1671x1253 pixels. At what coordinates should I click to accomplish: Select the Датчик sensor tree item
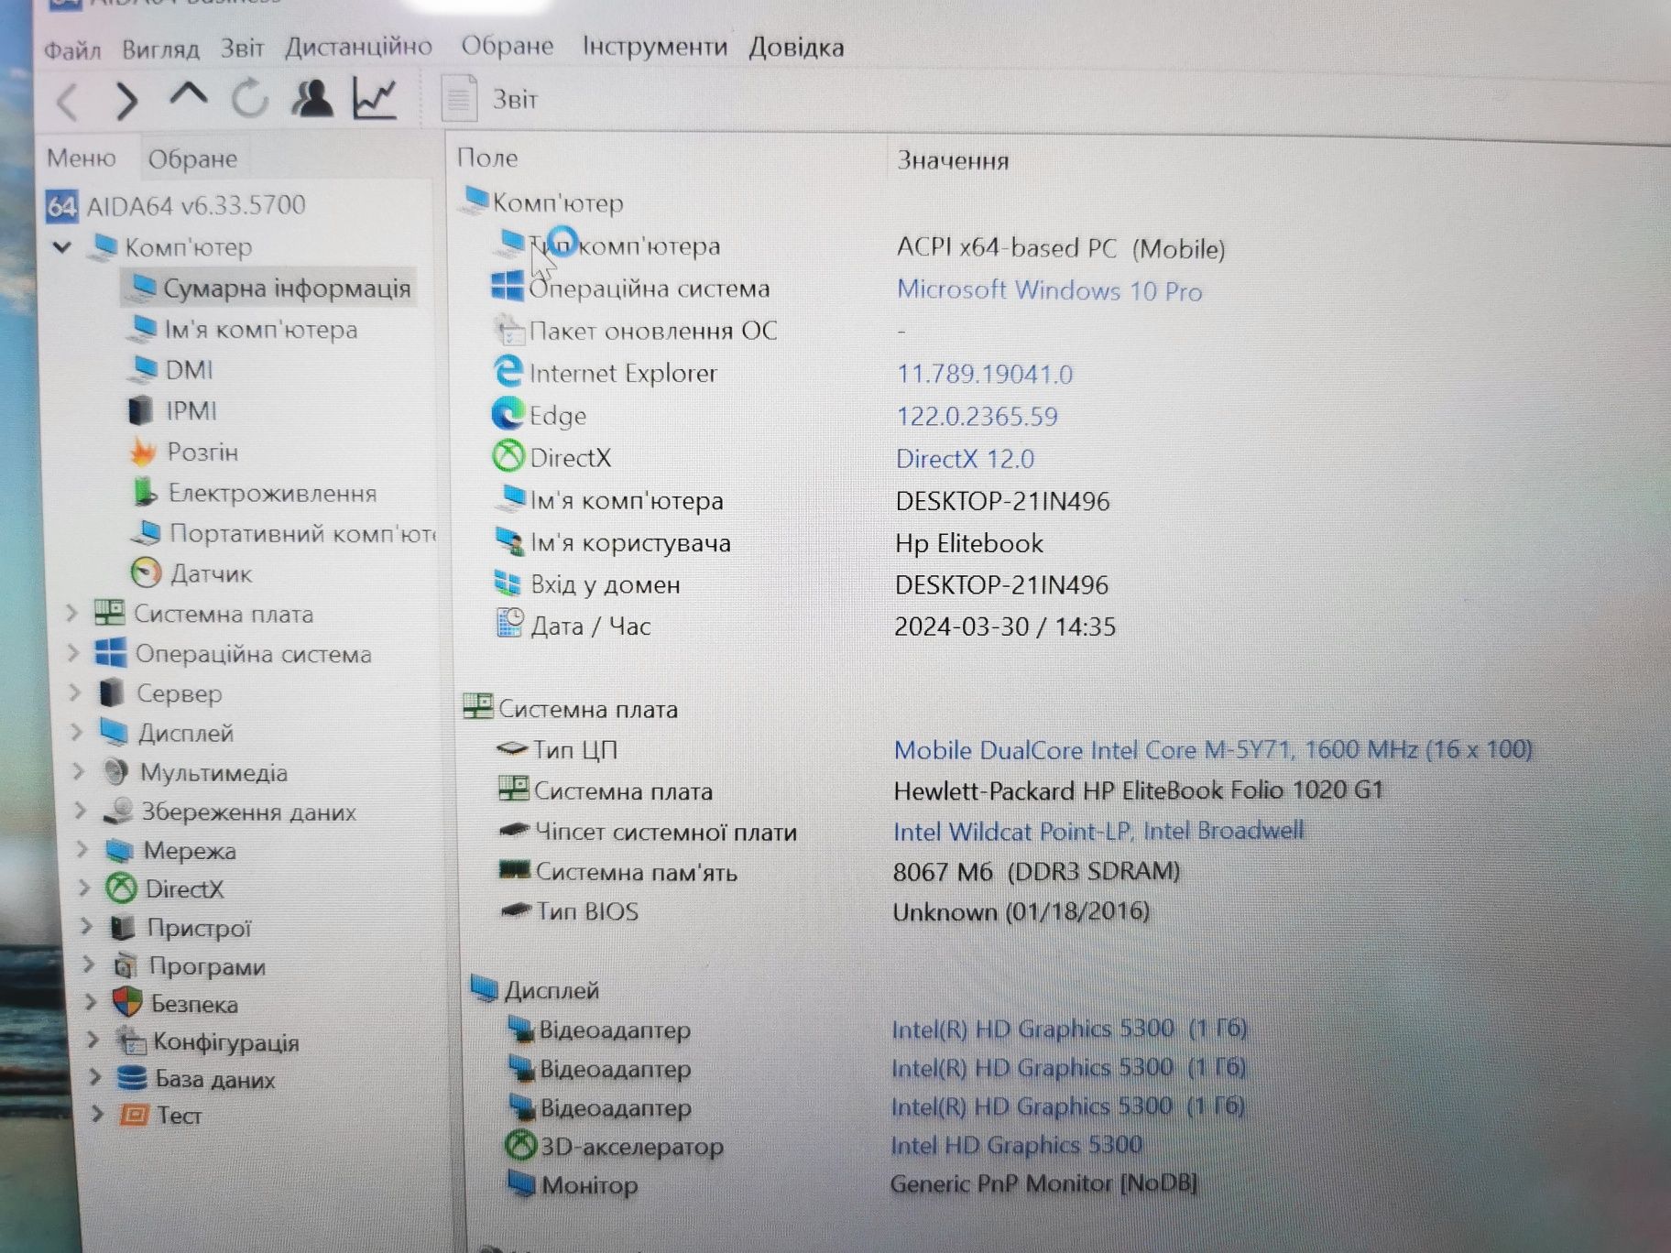191,573
